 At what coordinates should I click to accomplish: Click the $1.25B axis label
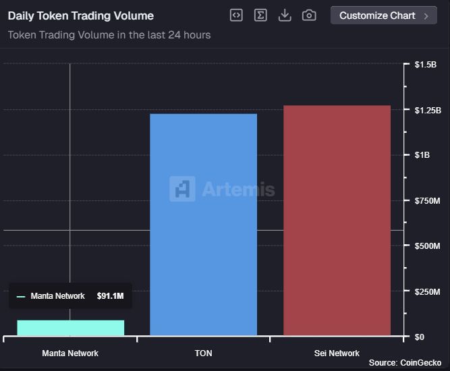point(428,110)
